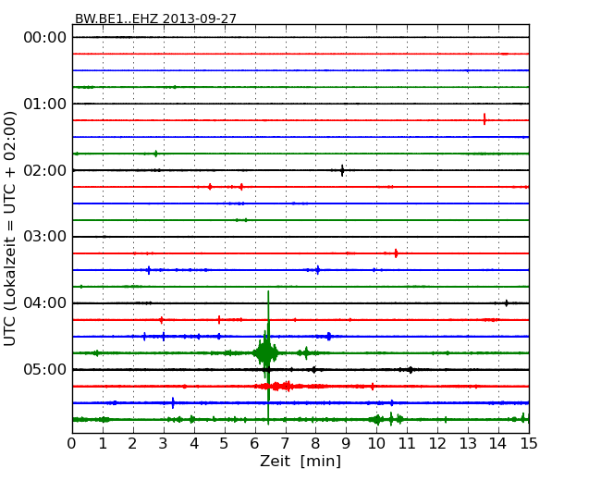Click the plot title BW.BE1..EHZ 2013-09-27

pyautogui.click(x=155, y=18)
